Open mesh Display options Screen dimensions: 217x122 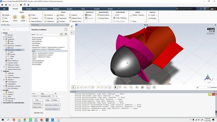click(6, 15)
